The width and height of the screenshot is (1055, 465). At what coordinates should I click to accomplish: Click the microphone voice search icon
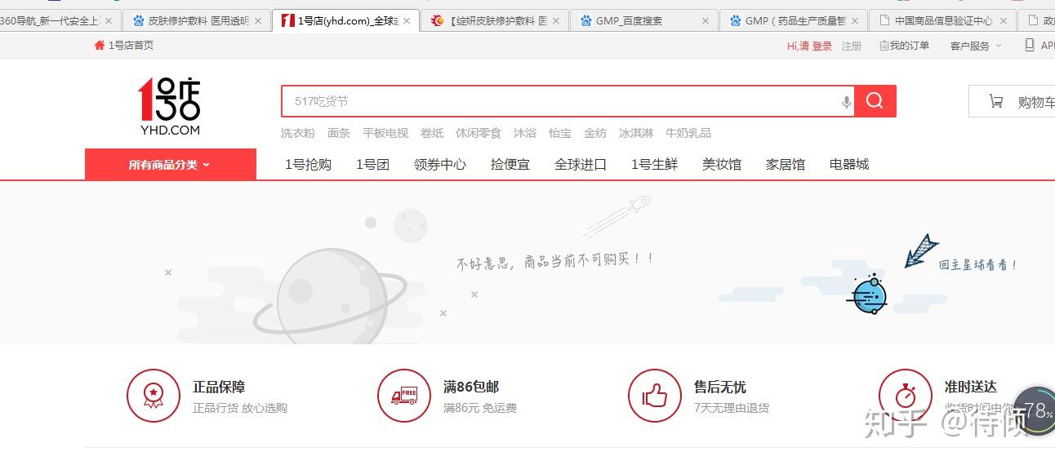pyautogui.click(x=846, y=102)
